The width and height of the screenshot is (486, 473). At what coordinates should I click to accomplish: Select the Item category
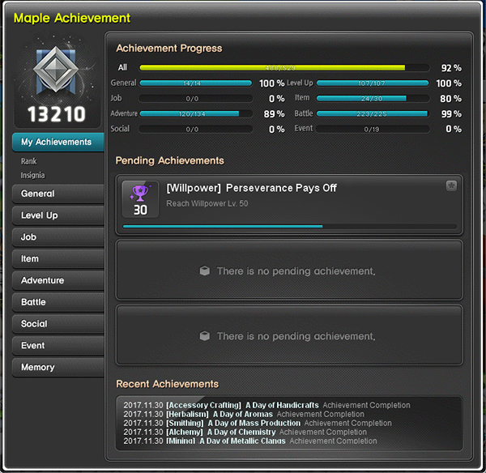[x=58, y=259]
